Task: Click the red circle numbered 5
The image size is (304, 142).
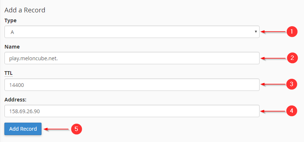Action: pyautogui.click(x=77, y=129)
